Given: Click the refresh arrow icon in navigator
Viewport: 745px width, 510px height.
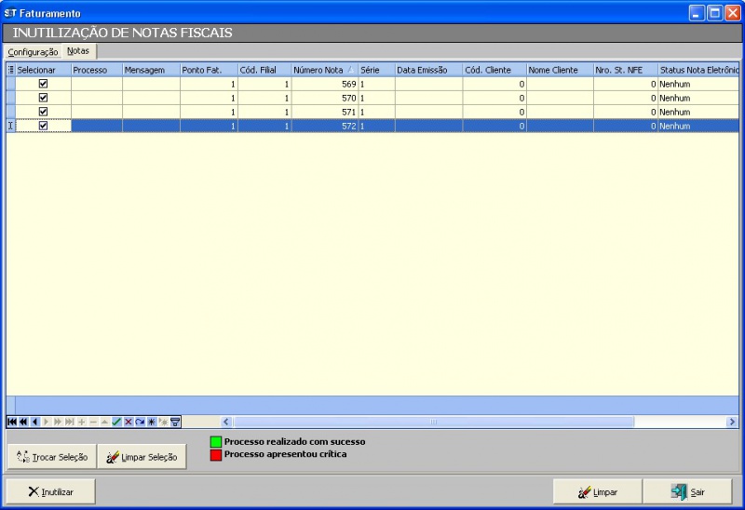Looking at the screenshot, I should coord(140,422).
